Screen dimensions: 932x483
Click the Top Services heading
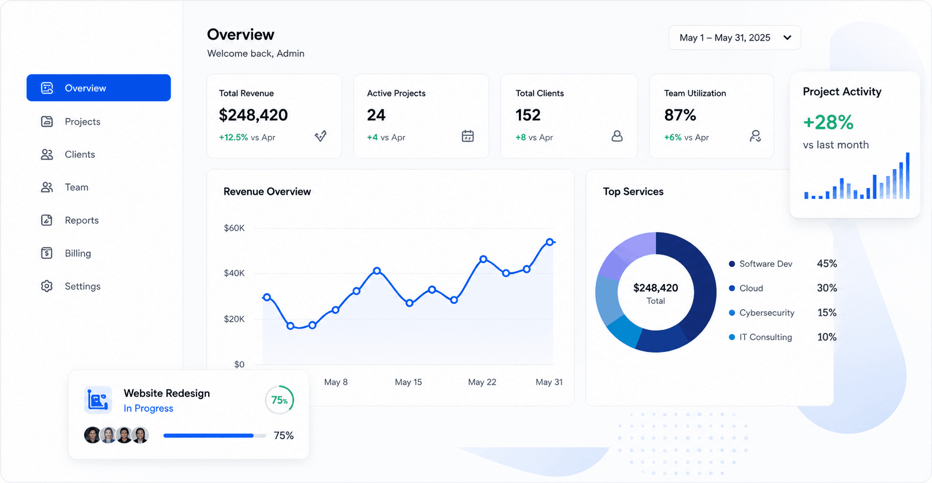pyautogui.click(x=633, y=191)
